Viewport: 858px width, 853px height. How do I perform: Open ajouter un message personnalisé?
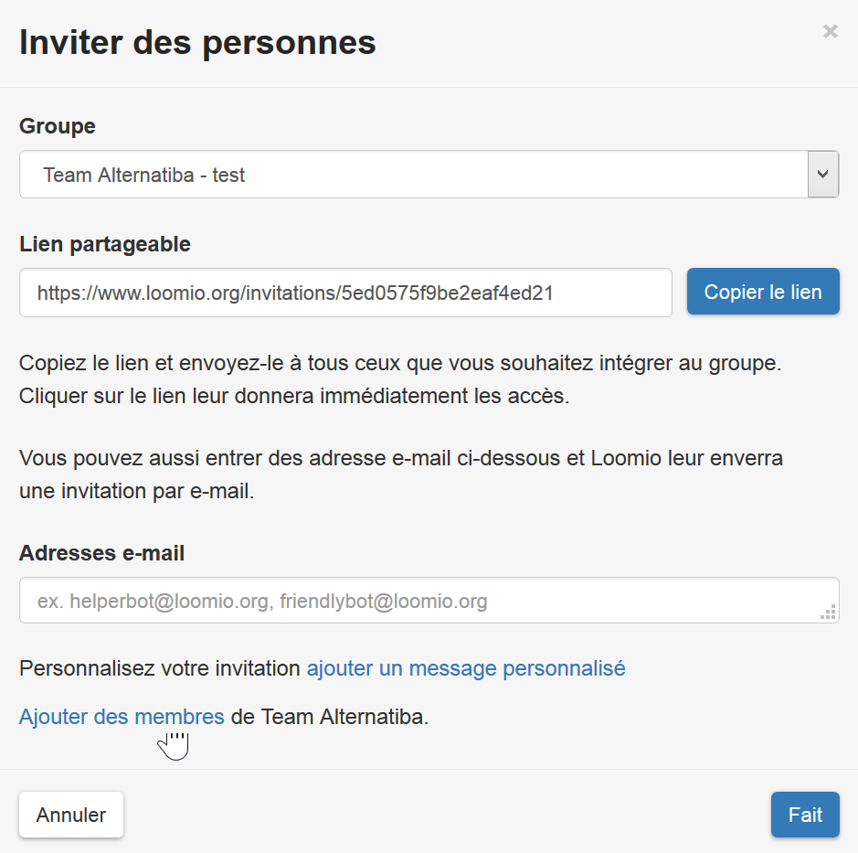466,668
